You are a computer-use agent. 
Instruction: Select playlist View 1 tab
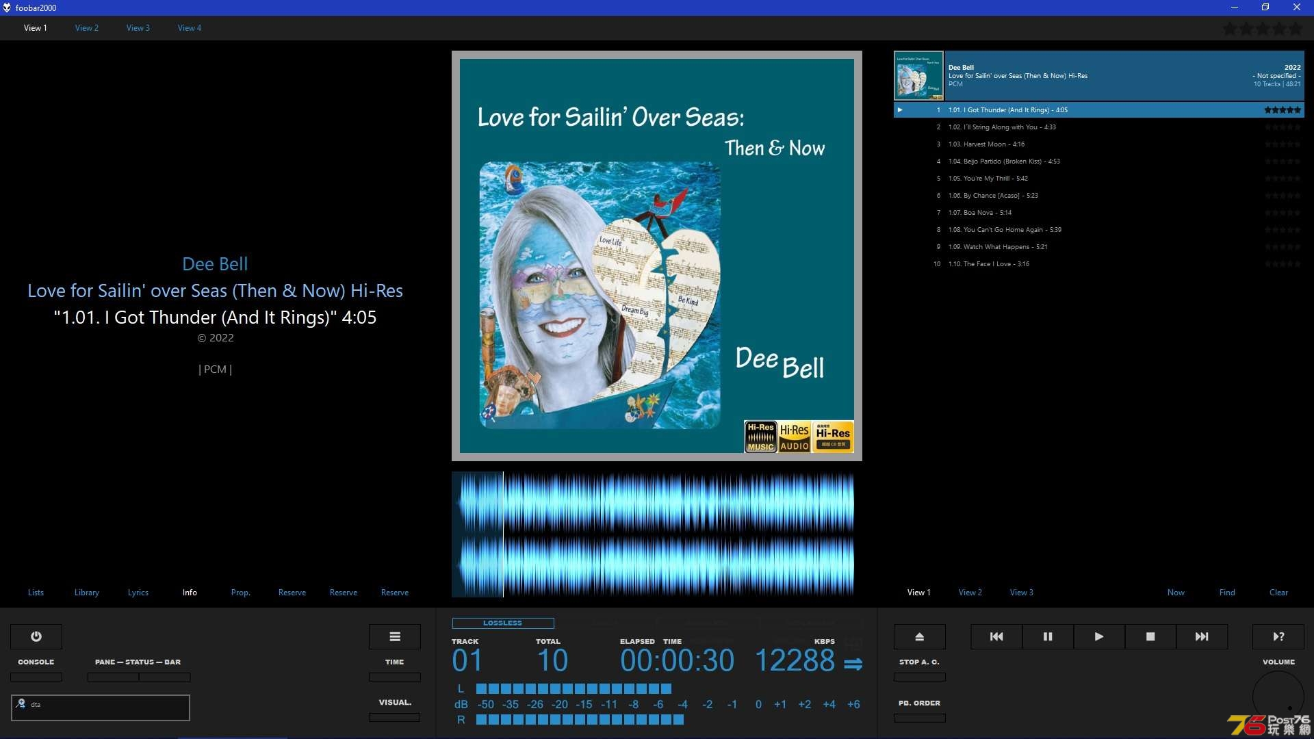click(x=919, y=593)
